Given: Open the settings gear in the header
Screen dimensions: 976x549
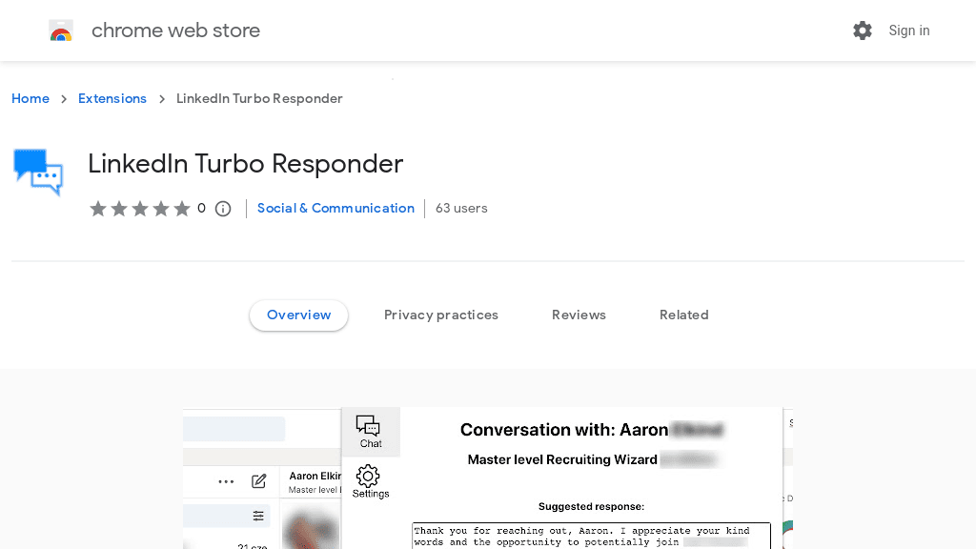Looking at the screenshot, I should [863, 30].
